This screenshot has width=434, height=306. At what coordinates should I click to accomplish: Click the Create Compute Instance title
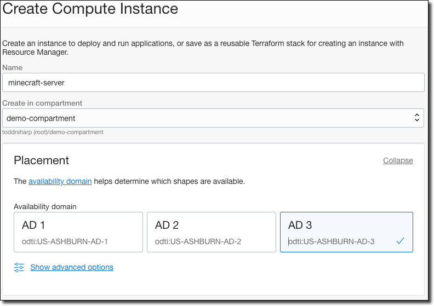pos(90,9)
